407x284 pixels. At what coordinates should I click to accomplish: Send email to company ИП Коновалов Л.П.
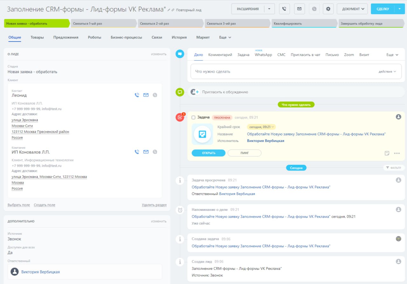[146, 152]
